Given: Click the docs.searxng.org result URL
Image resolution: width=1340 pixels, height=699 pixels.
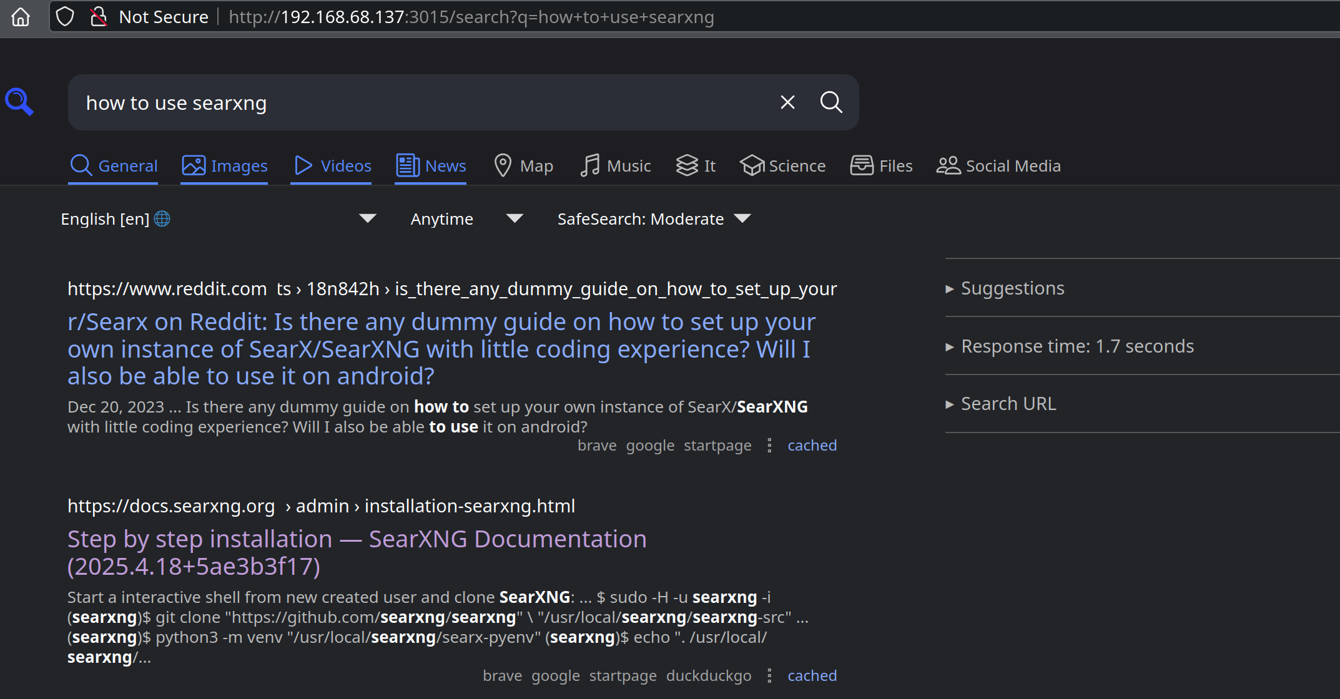Looking at the screenshot, I should click(x=321, y=506).
